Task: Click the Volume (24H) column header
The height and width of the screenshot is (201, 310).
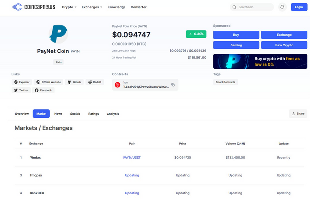Action: 235,144
